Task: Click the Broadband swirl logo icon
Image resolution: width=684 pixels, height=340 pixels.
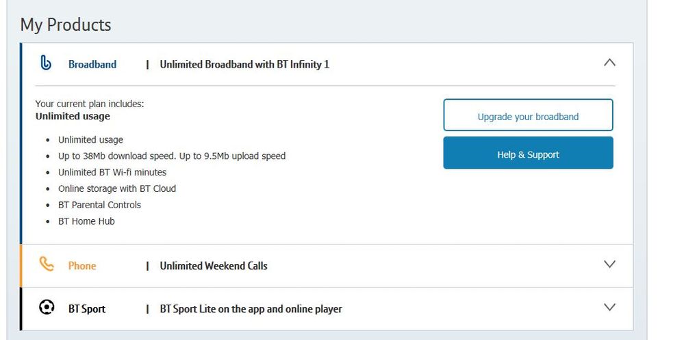Action: click(x=45, y=63)
